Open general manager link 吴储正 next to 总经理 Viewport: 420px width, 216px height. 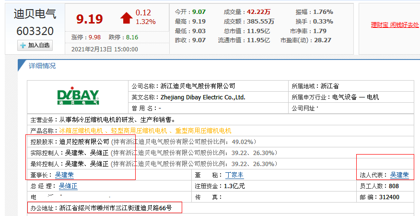pyautogui.click(x=68, y=186)
